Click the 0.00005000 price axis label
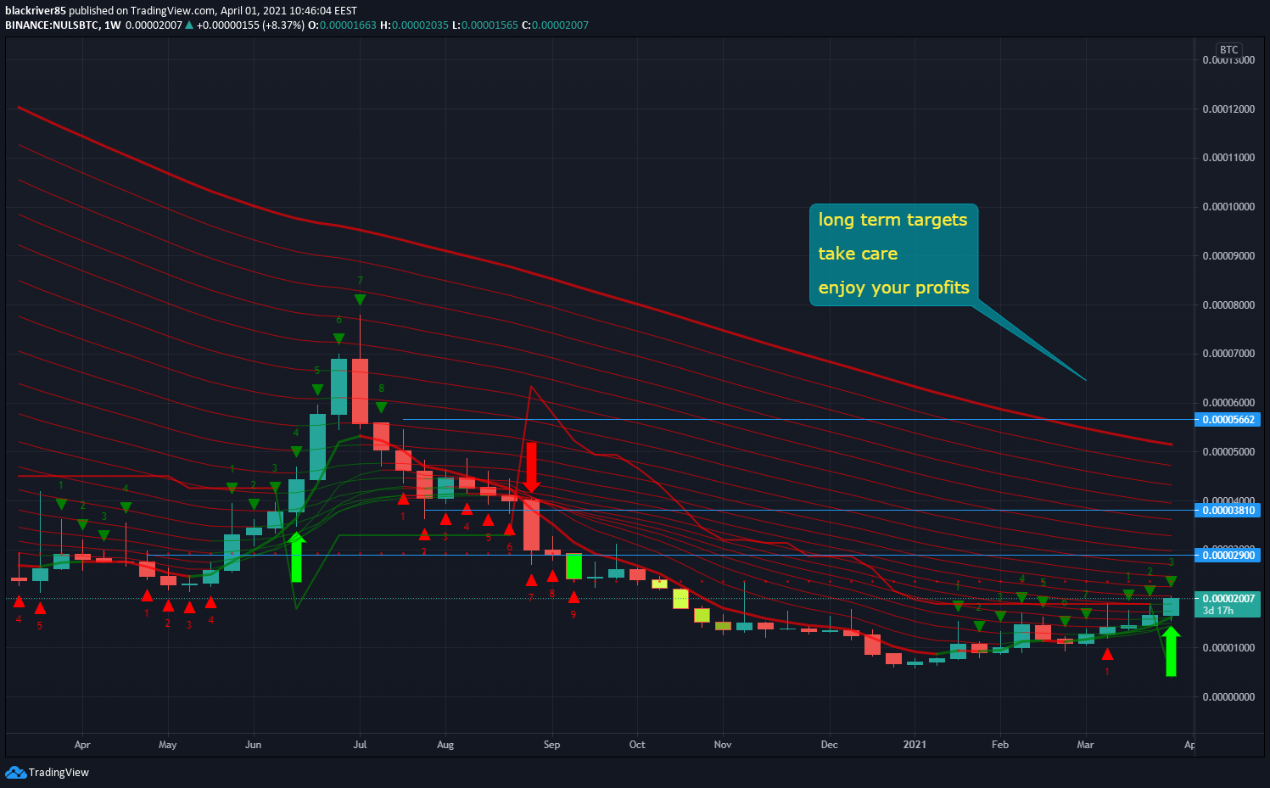Image resolution: width=1270 pixels, height=788 pixels. click(1228, 452)
